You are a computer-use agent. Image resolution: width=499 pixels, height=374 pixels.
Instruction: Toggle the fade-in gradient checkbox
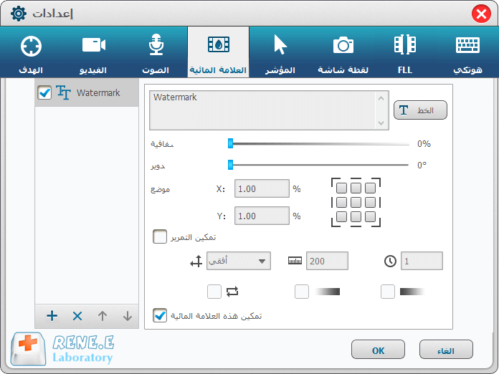pos(302,292)
